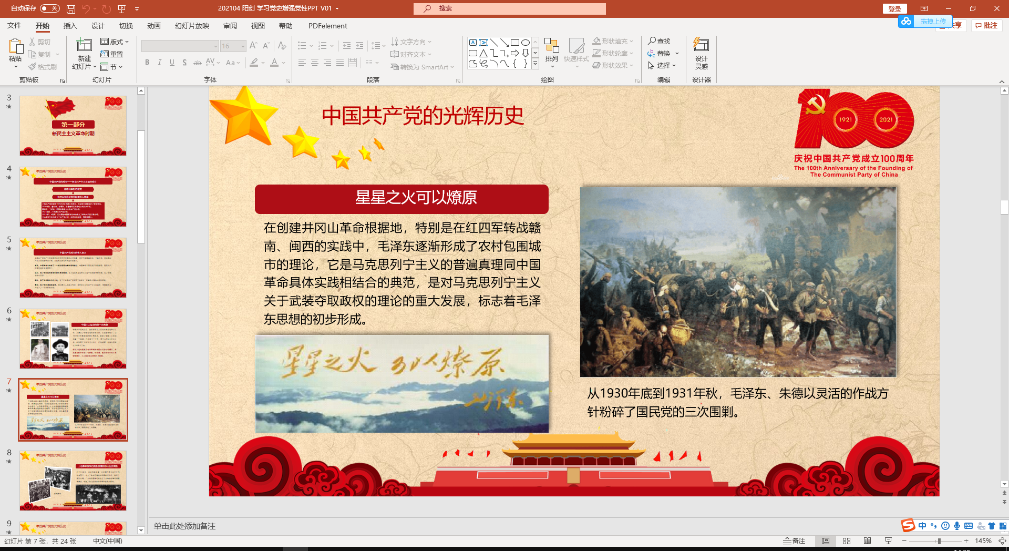Screen dimensions: 1009x551
Task: Toggle italic formatting
Action: click(x=159, y=63)
